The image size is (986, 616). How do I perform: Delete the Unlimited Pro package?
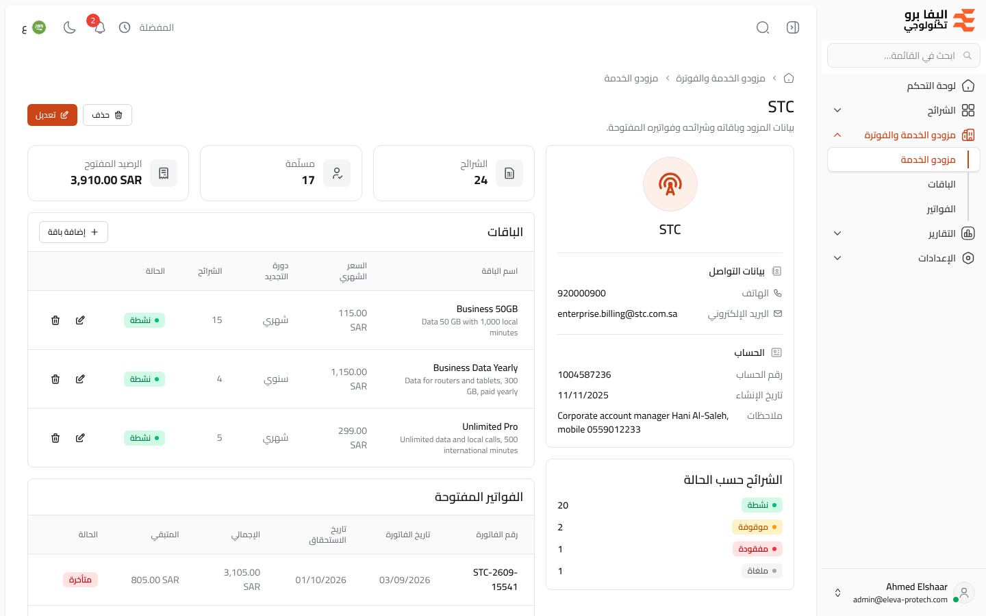(55, 438)
